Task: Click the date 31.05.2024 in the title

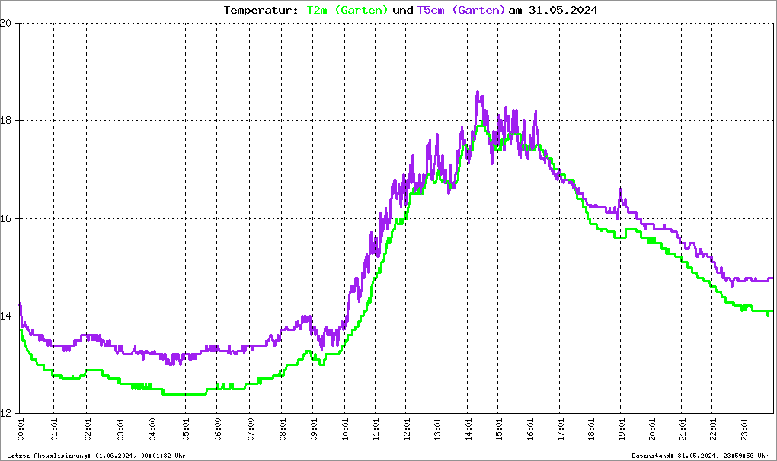Action: click(562, 10)
